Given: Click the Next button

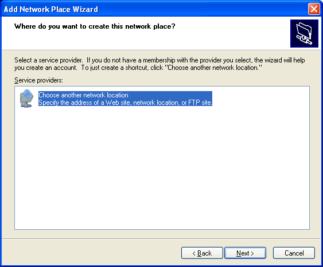Looking at the screenshot, I should click(245, 253).
